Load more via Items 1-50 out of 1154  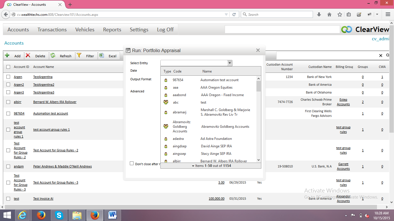pyautogui.click(x=211, y=166)
